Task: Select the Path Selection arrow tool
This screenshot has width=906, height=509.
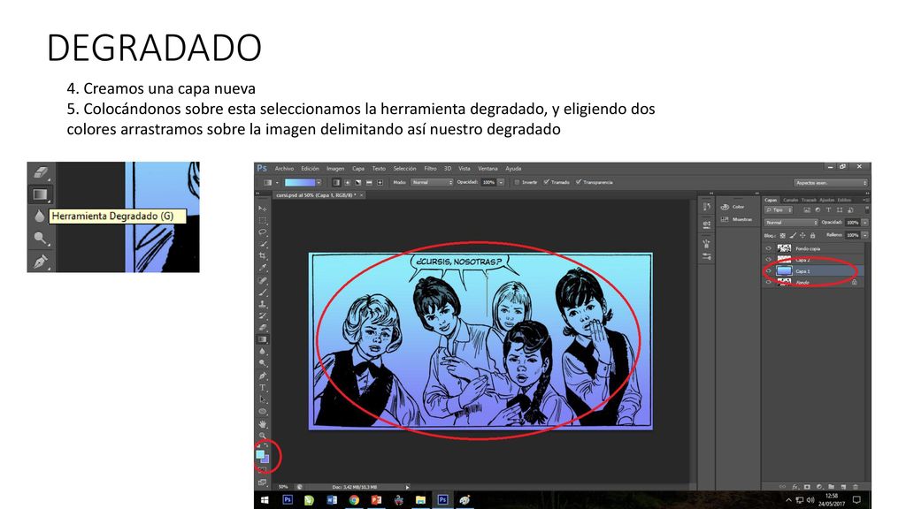Action: tap(262, 399)
